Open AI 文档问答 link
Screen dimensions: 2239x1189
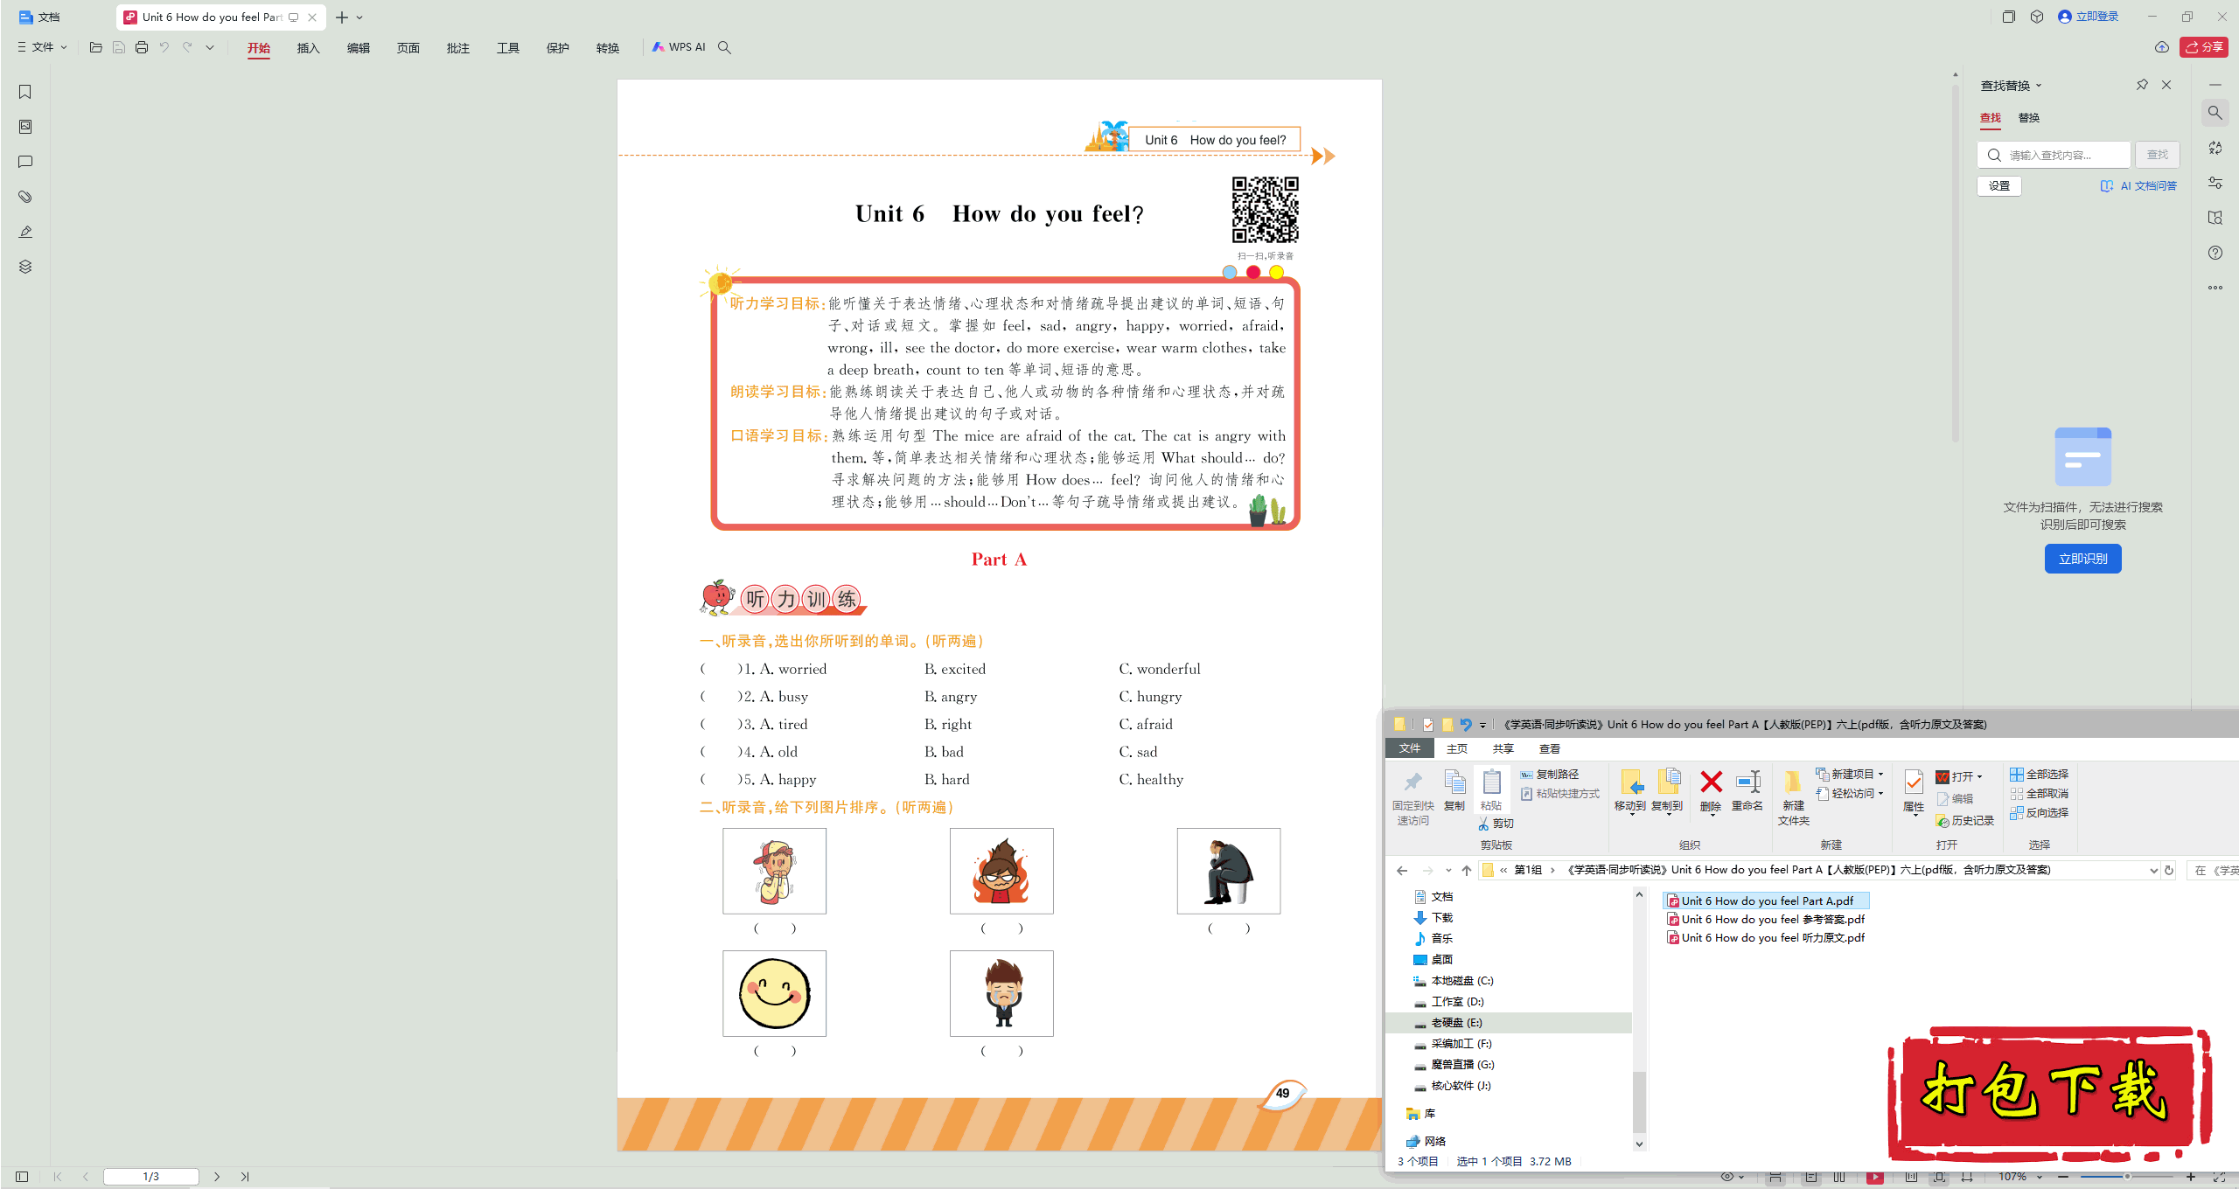point(2138,186)
